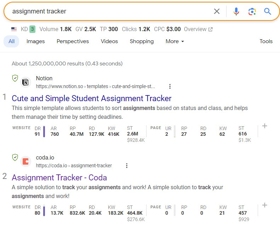Click Coda DR value 80

[x=37, y=213]
